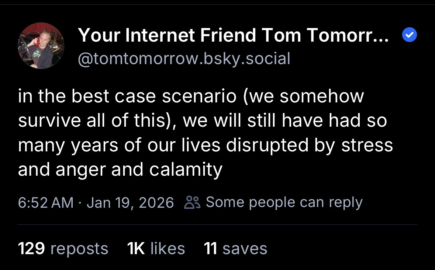The width and height of the screenshot is (435, 270).
Task: Click the 6:52 AM timestamp
Action: click(46, 203)
